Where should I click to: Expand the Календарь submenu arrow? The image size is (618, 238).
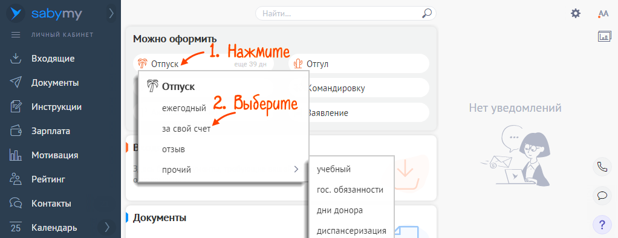coord(107,227)
